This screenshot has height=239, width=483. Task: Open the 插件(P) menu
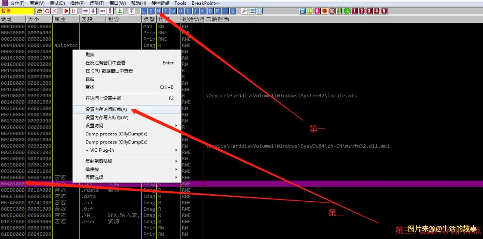[x=77, y=3]
